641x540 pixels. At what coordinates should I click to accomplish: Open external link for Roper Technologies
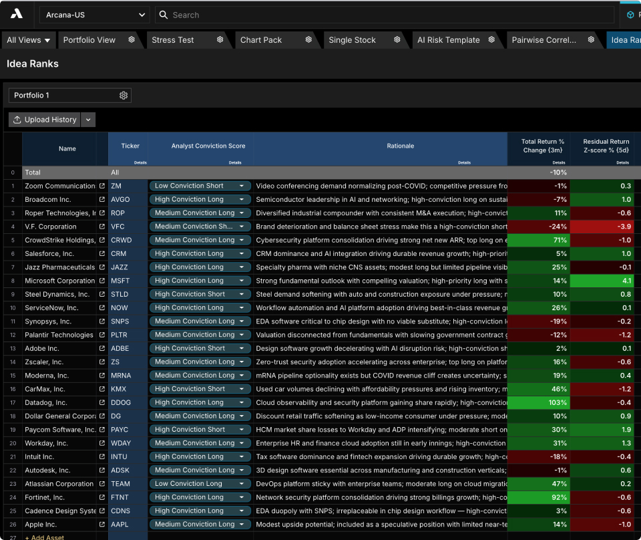point(101,213)
